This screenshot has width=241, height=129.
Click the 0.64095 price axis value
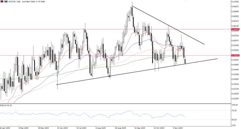(x=235, y=79)
